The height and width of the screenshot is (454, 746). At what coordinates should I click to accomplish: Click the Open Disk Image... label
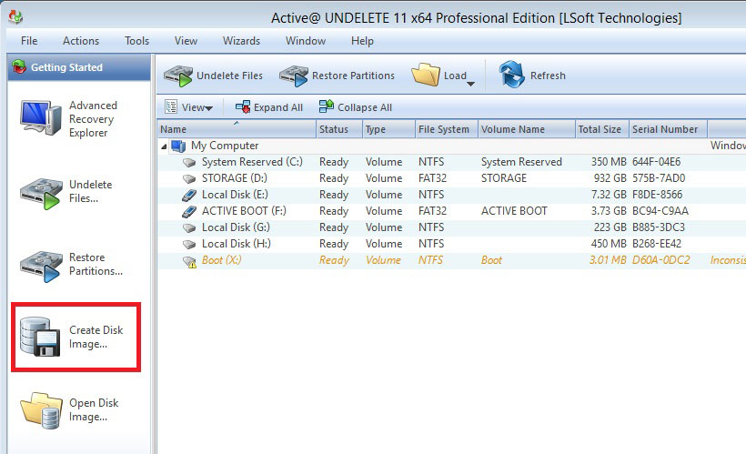coord(94,409)
